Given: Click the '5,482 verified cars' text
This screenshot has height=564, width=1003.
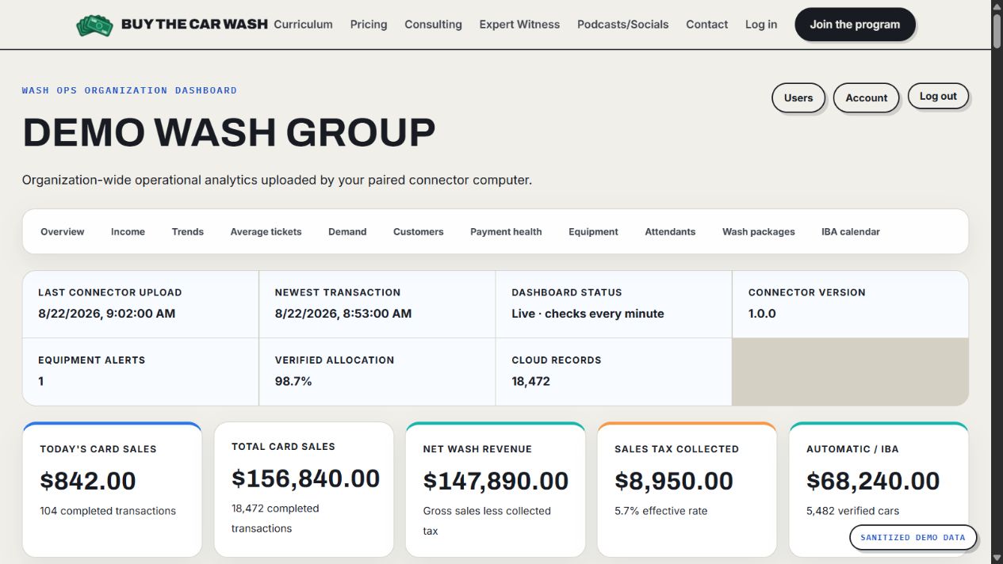Looking at the screenshot, I should pos(852,511).
